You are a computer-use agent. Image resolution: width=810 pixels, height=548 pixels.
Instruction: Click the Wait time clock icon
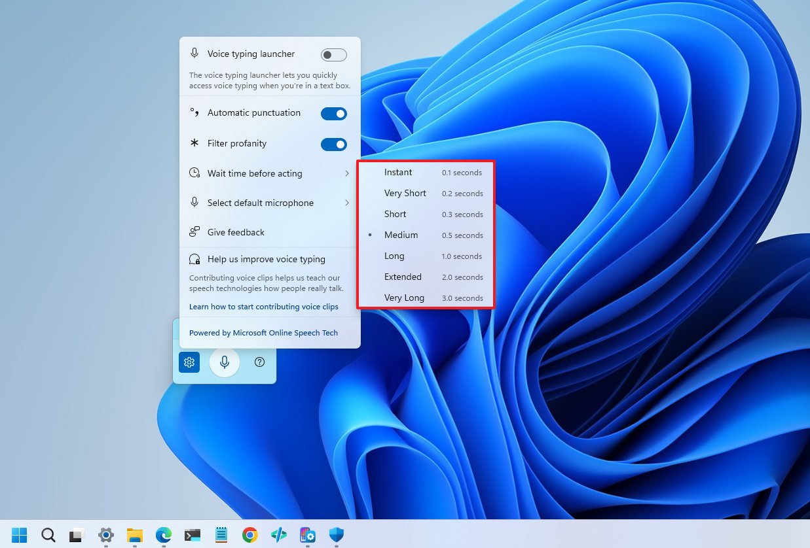[x=194, y=173]
